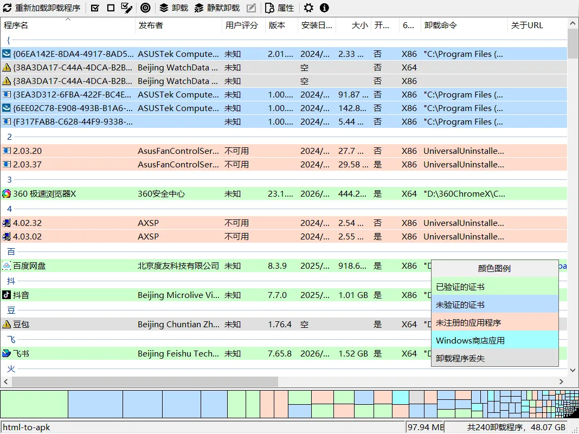Click publisher 360安全中心

pos(161,193)
